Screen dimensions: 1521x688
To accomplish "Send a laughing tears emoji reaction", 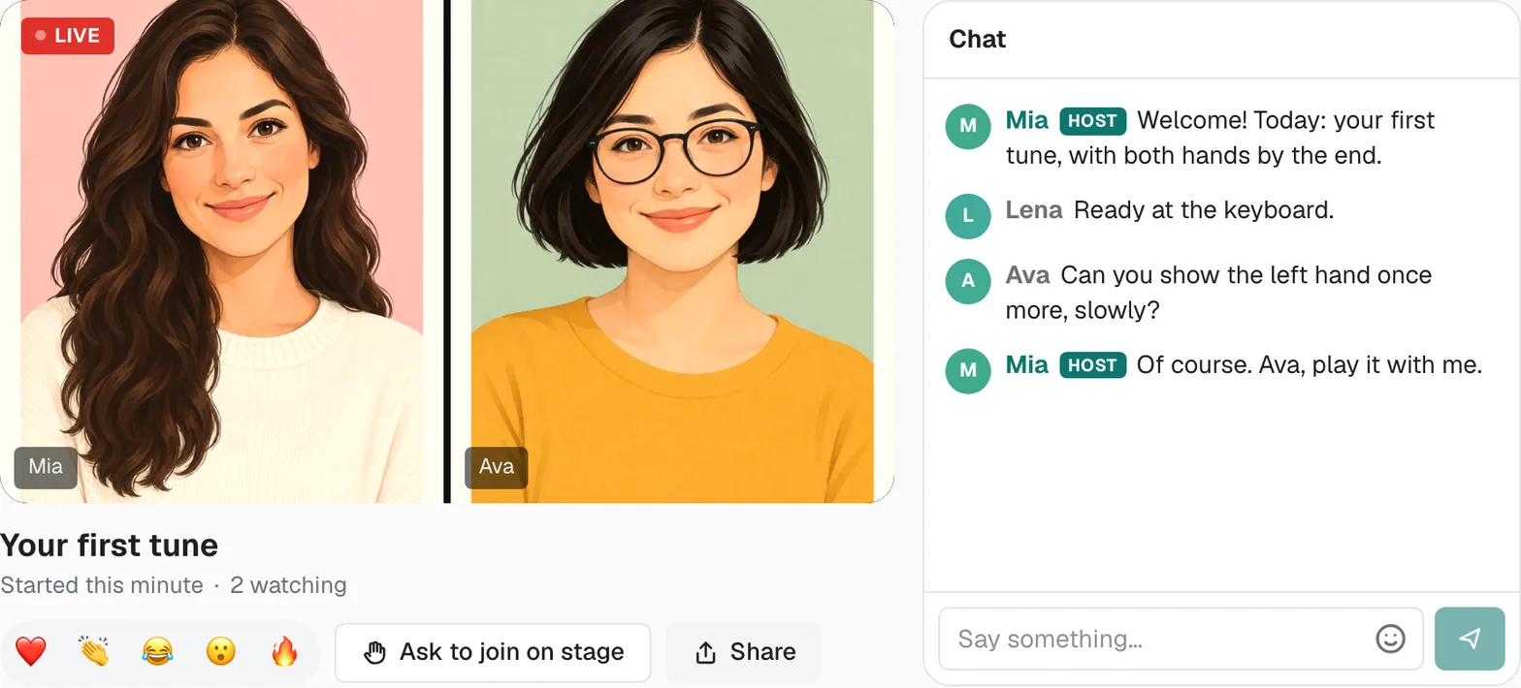I will [157, 651].
